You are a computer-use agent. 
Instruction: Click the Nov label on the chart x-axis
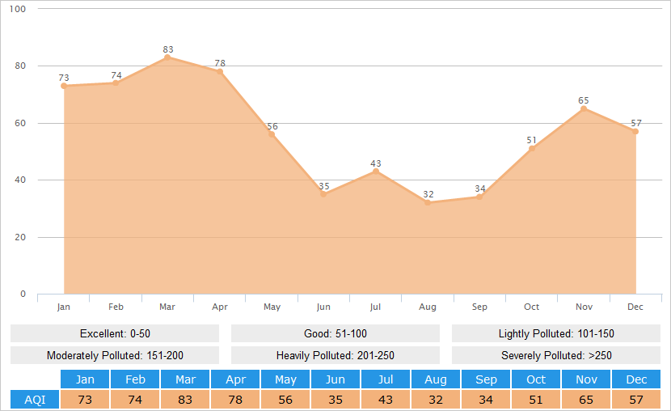pos(584,307)
